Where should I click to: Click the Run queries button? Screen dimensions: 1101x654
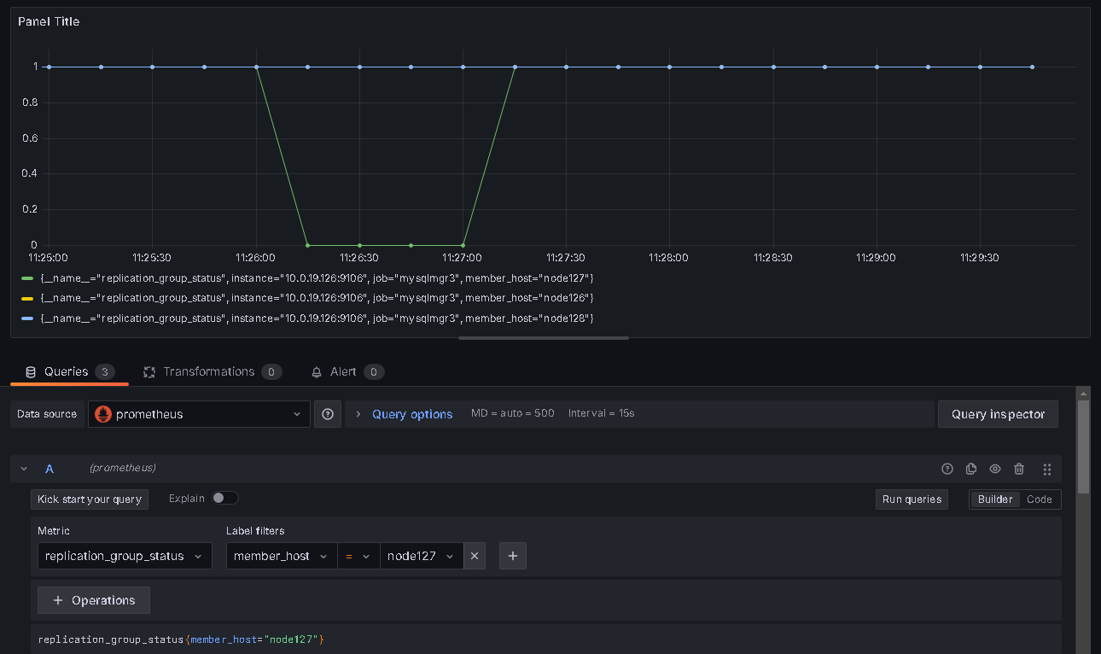click(x=911, y=499)
